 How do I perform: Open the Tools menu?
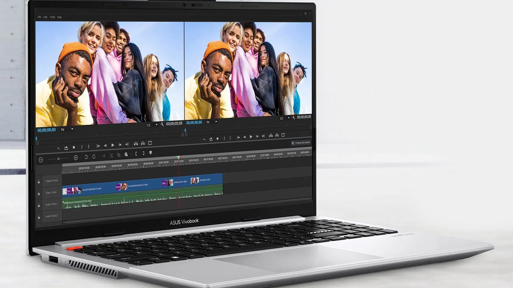52,17
